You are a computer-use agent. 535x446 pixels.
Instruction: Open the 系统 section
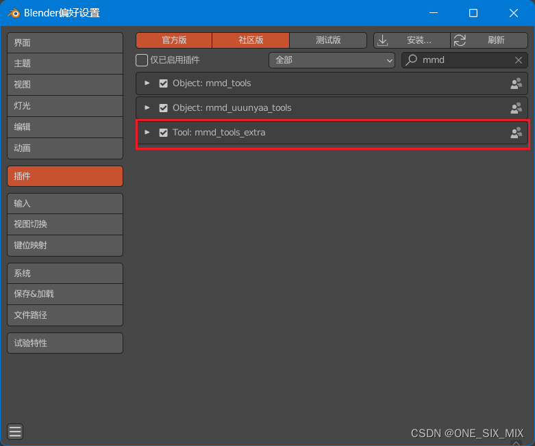[65, 273]
